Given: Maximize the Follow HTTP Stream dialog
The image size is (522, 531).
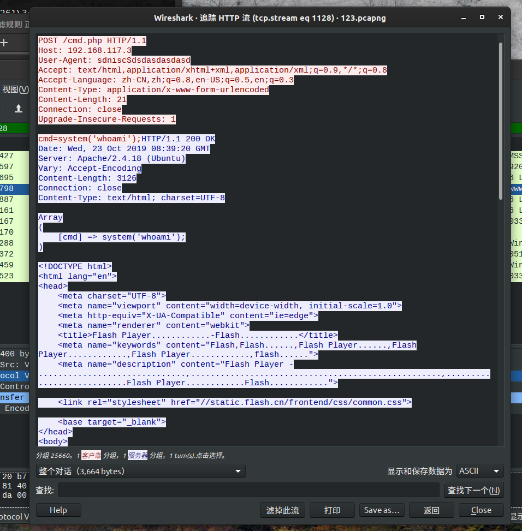Looking at the screenshot, I should click(x=482, y=18).
